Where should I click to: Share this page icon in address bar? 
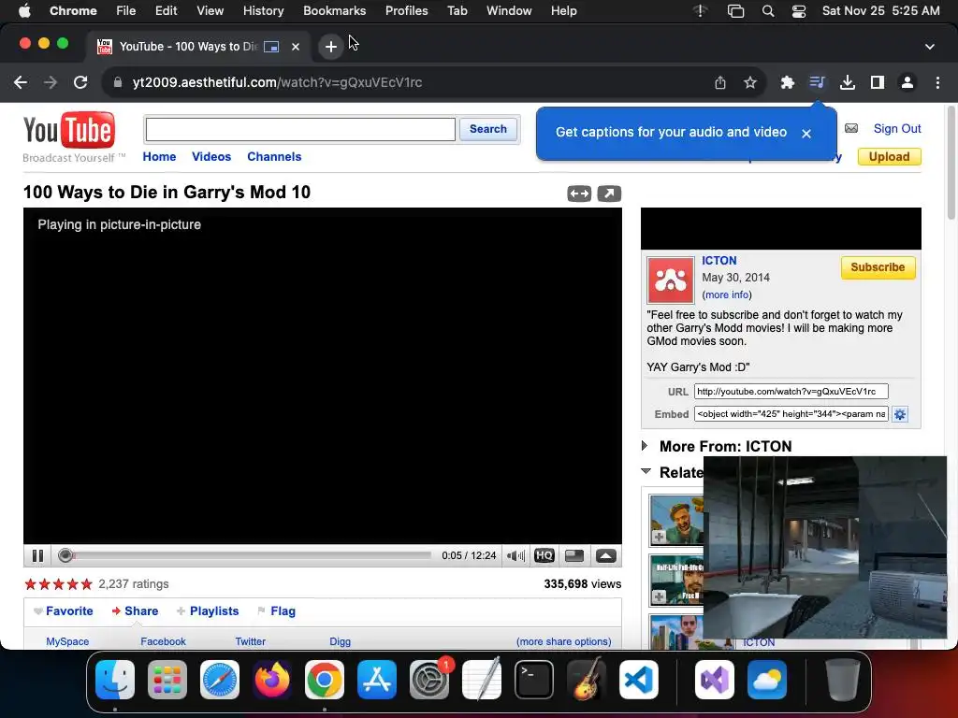pos(720,82)
